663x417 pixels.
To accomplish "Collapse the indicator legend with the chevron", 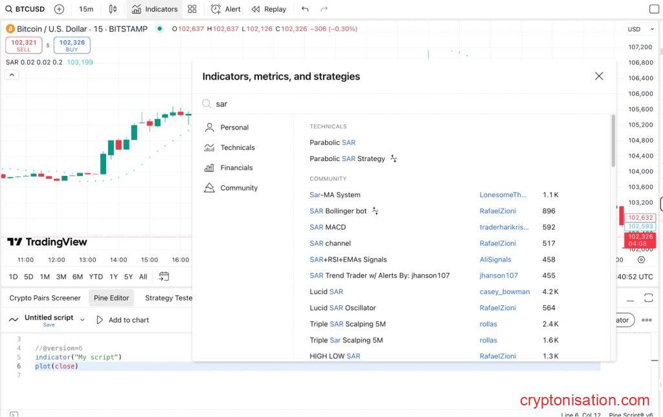I will click(12, 75).
